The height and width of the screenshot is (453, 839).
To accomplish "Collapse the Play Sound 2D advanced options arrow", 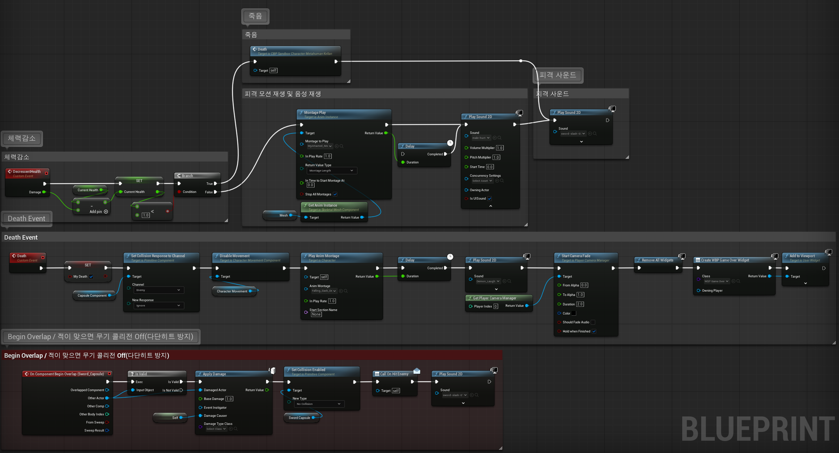I will pos(490,206).
